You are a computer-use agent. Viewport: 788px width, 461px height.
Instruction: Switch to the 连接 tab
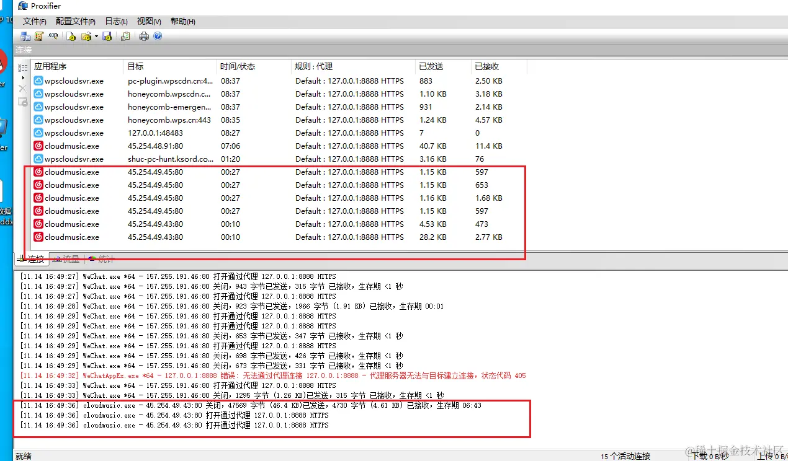tap(30, 259)
